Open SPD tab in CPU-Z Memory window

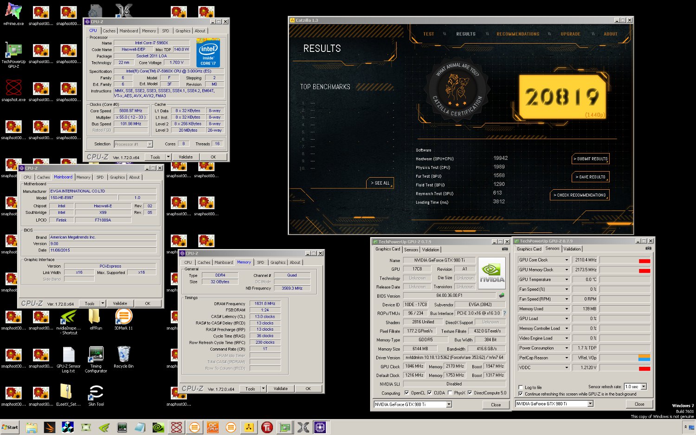[261, 262]
